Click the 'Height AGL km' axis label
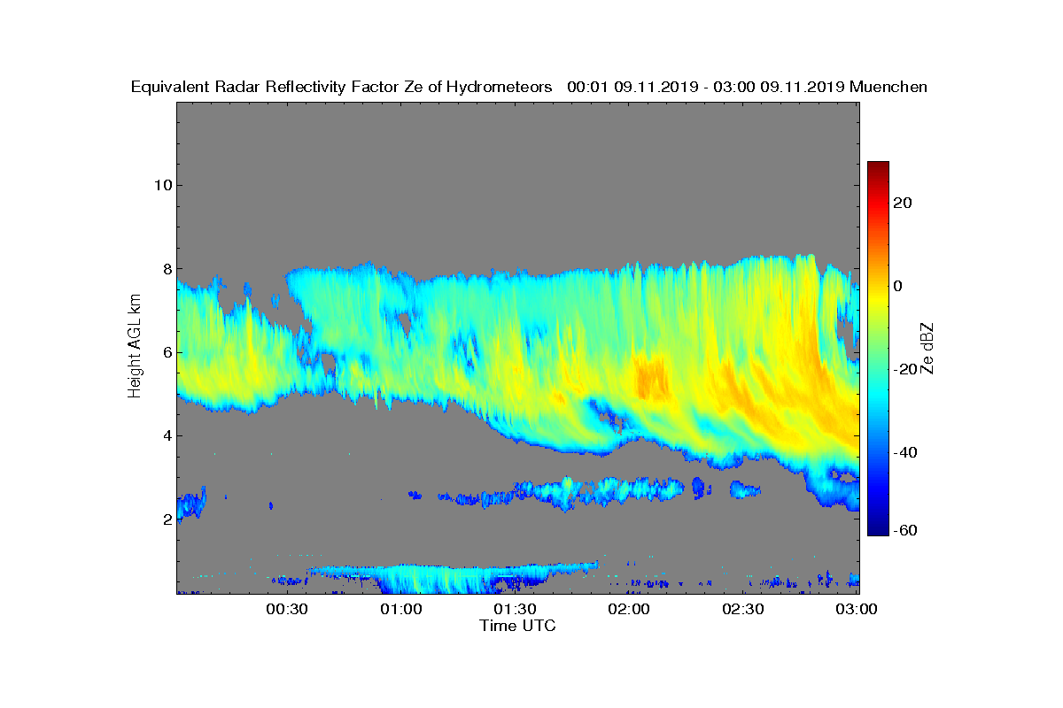Viewport: 1063px width, 708px height. 135,348
